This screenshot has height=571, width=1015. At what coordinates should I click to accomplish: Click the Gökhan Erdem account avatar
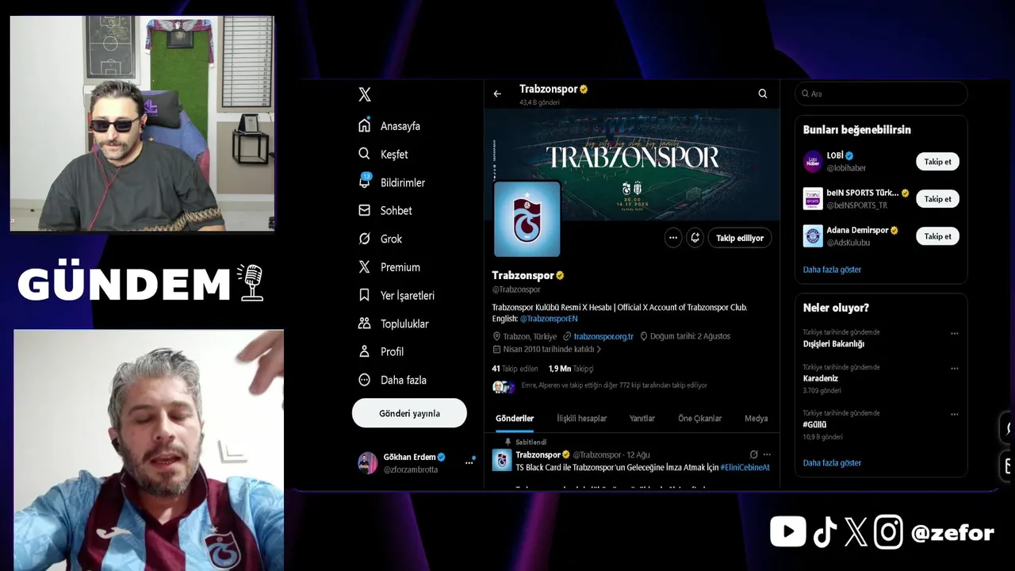368,462
